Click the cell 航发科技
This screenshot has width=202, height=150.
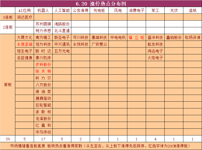155,44
